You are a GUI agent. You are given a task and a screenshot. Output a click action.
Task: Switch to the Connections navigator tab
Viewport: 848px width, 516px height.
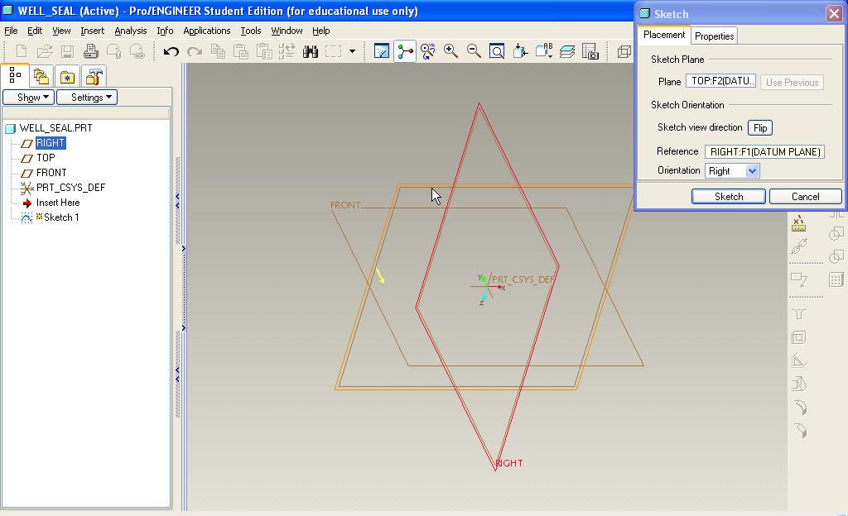point(94,76)
